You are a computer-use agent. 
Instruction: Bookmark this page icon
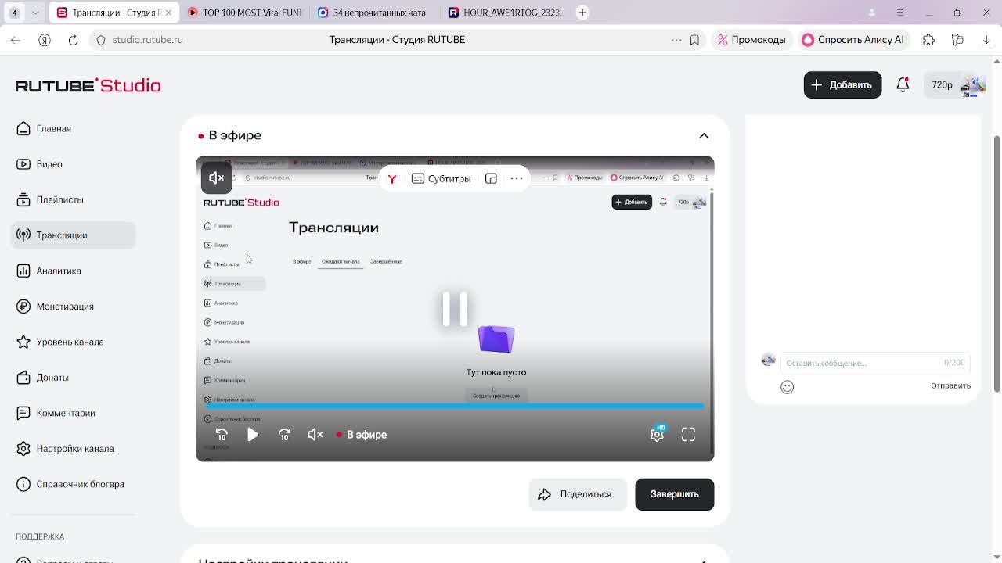[x=694, y=40]
